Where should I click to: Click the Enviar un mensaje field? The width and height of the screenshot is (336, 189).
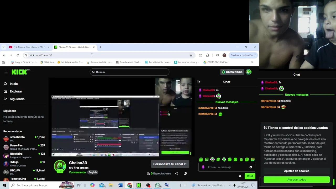tap(227, 167)
